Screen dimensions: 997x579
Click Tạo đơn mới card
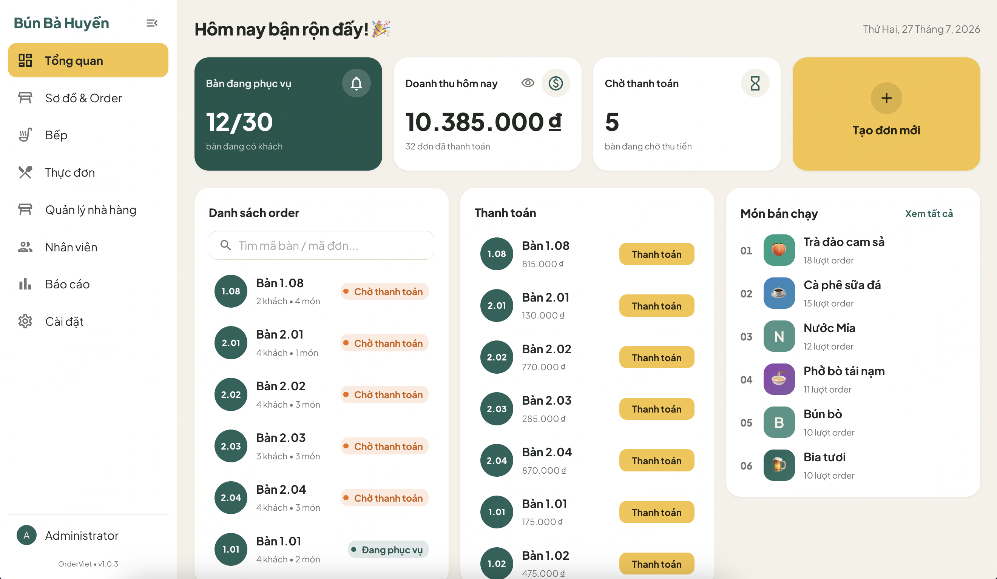point(887,114)
